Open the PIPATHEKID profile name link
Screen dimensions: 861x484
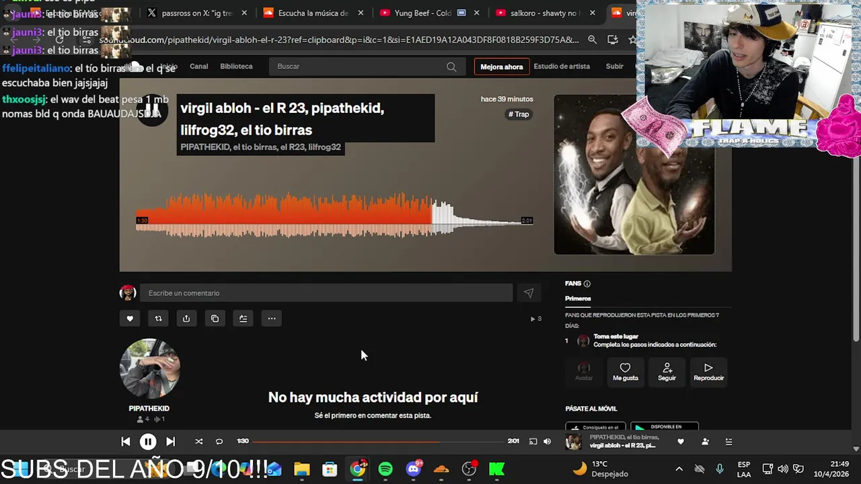pos(149,408)
